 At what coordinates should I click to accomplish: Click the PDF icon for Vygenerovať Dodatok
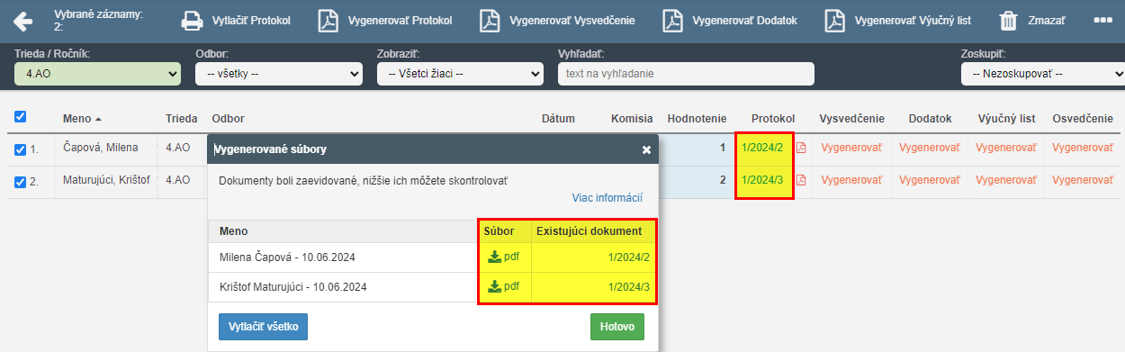(673, 21)
